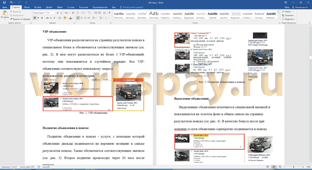Apply the text highlight color
This screenshot has height=170, width=312.
click(65, 18)
